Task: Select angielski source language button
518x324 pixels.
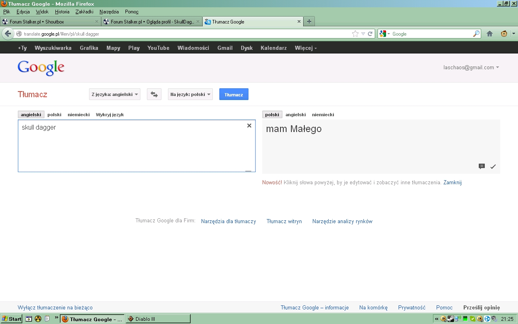Action: click(x=31, y=115)
